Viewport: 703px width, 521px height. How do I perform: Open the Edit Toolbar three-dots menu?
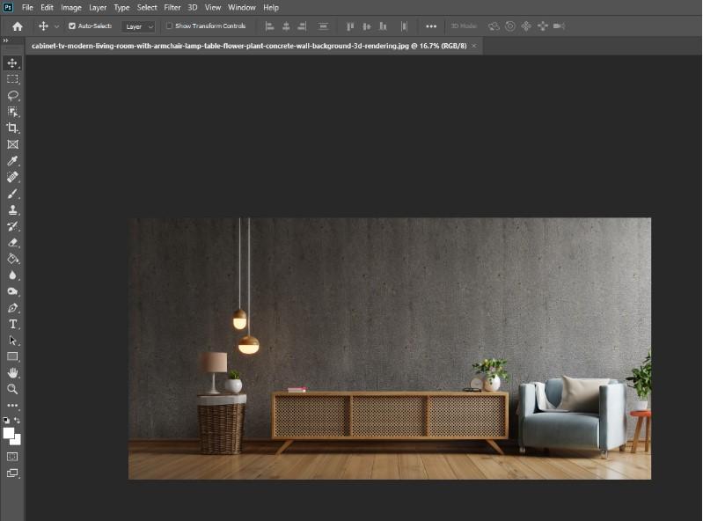[x=12, y=406]
